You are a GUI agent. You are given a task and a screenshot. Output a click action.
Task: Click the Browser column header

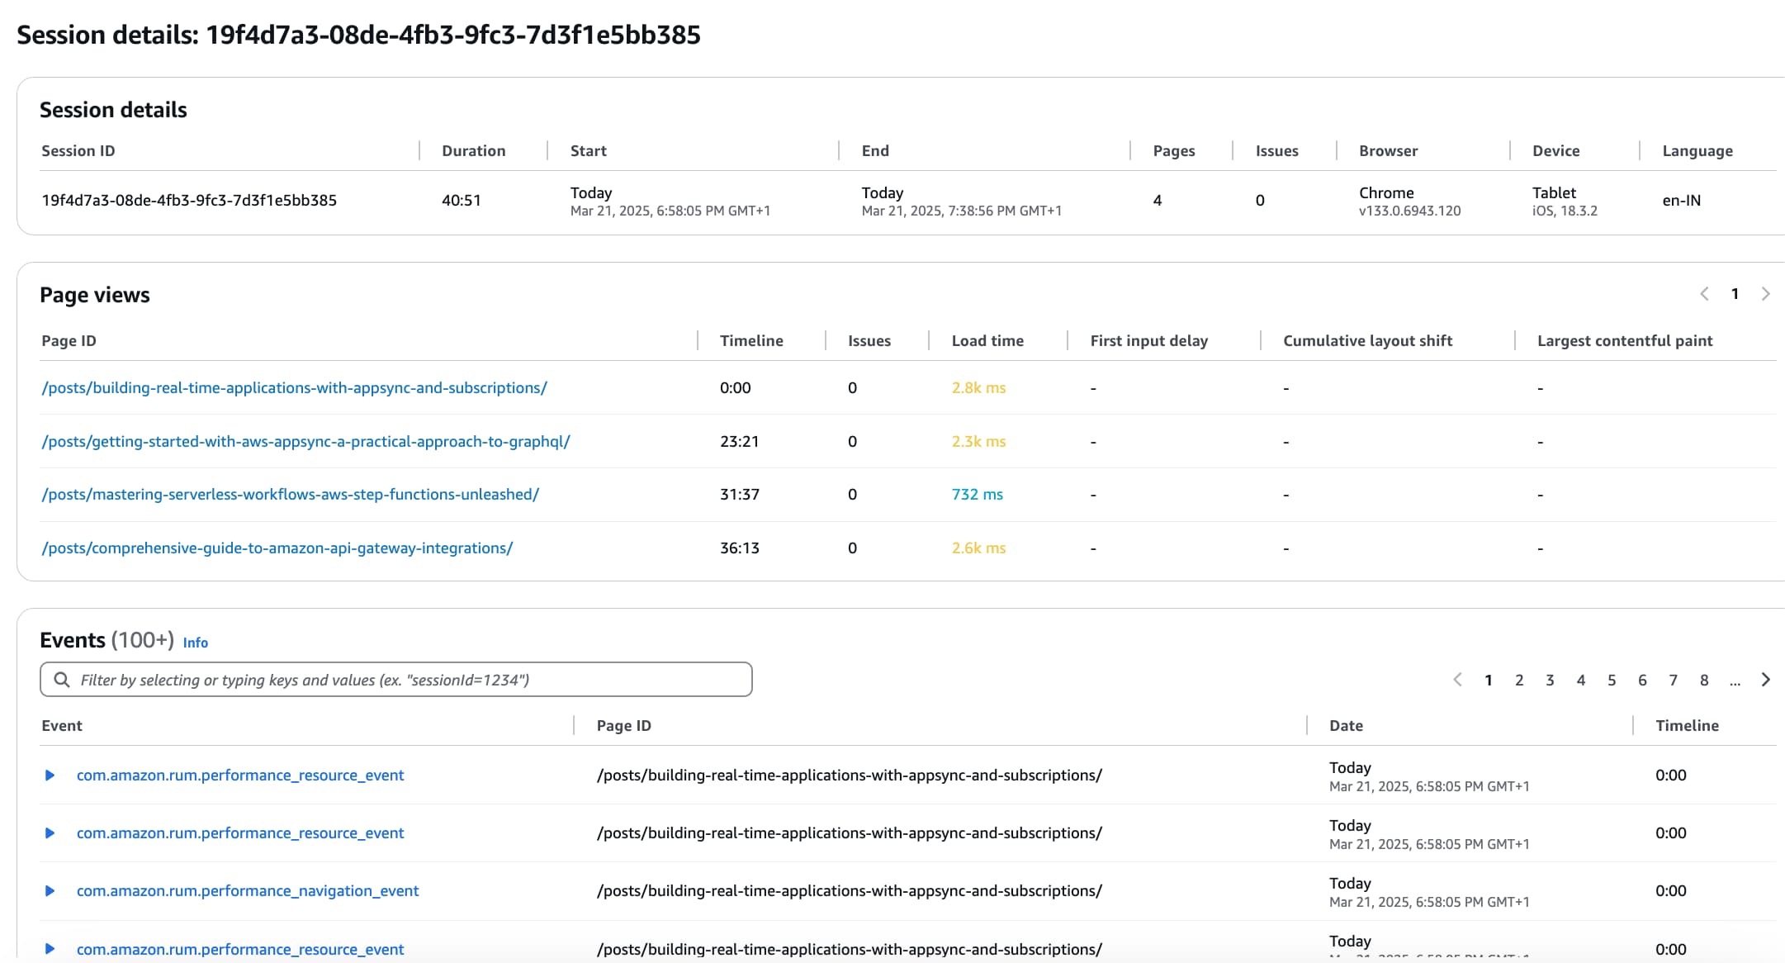click(1389, 151)
